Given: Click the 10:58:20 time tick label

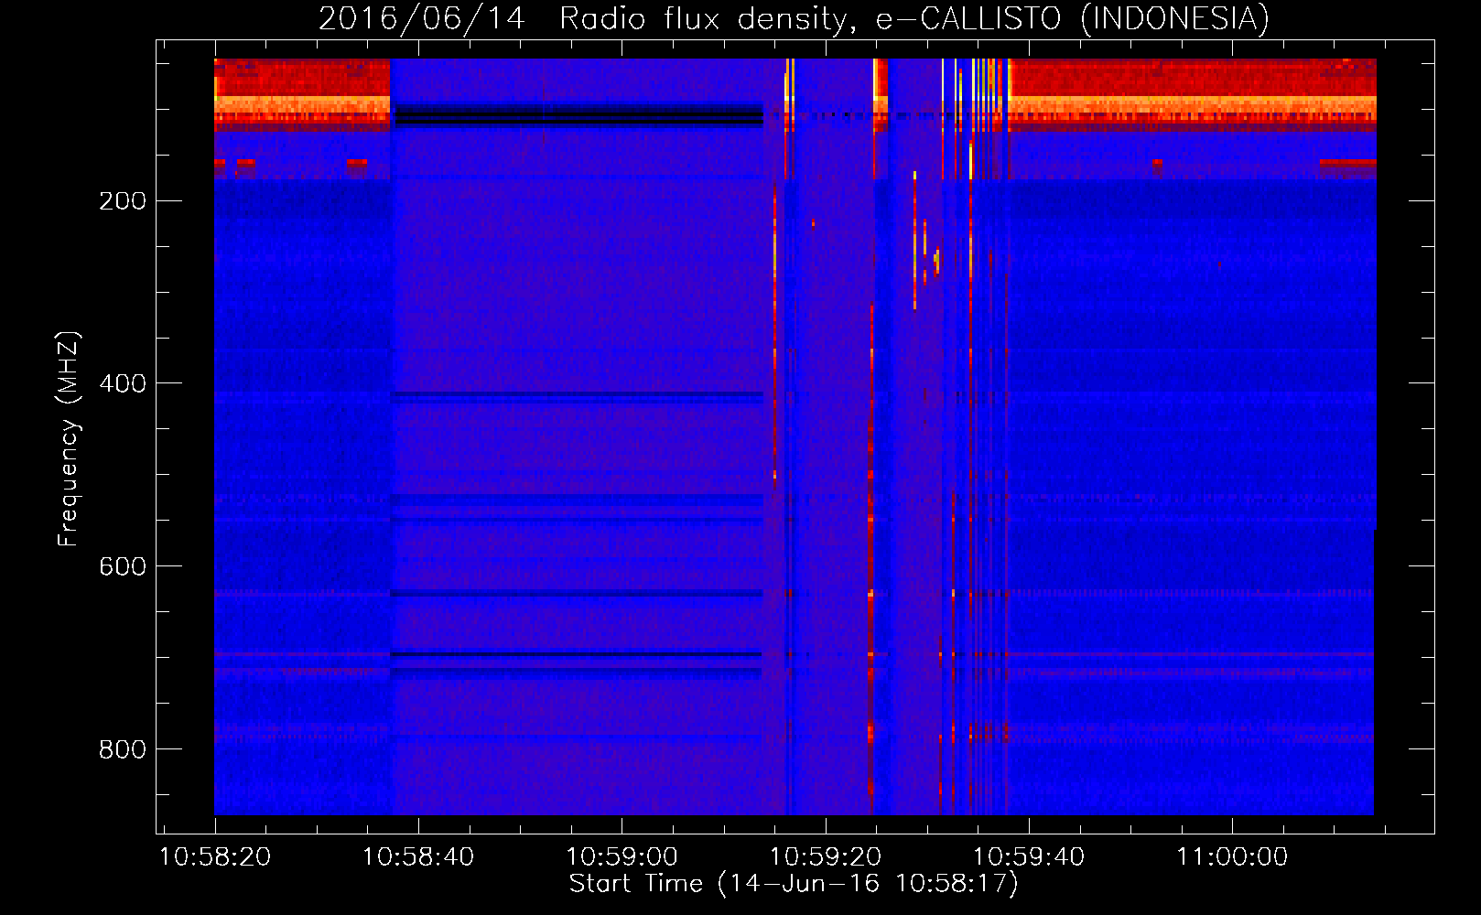Looking at the screenshot, I should click(x=215, y=857).
